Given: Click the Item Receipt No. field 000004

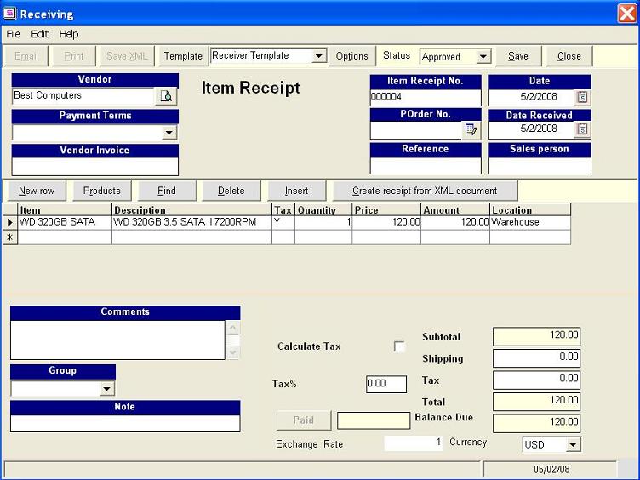Looking at the screenshot, I should click(426, 97).
